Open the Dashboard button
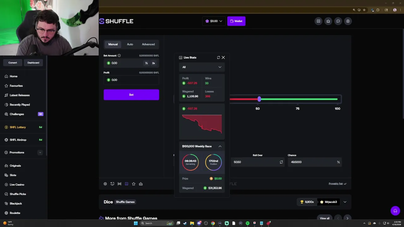Screen dimensions: 404x227 (33, 63)
